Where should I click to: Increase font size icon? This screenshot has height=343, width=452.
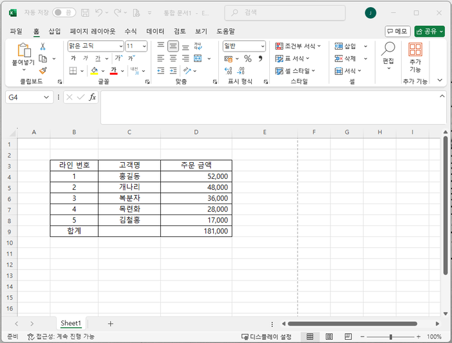[x=119, y=58]
